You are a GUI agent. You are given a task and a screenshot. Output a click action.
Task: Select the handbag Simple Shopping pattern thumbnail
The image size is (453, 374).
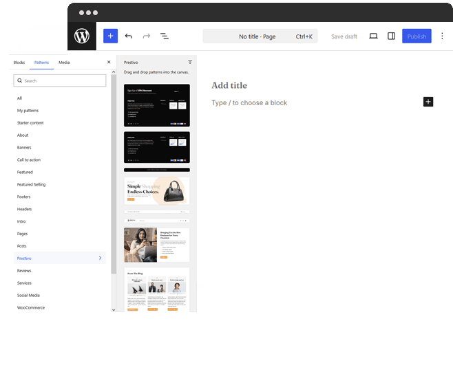tap(157, 190)
